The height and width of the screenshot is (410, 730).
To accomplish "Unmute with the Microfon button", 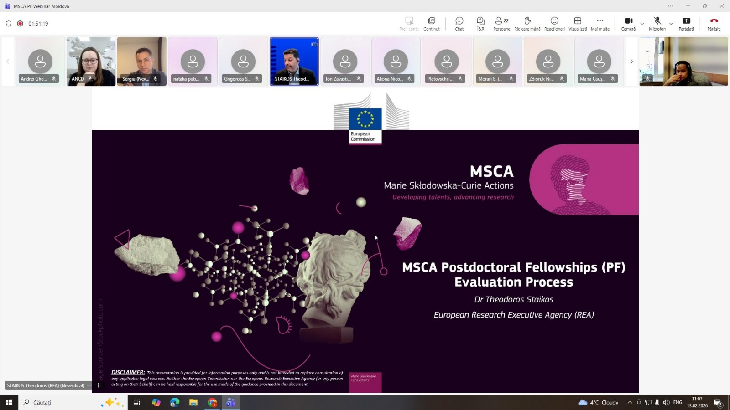I will 657,24.
